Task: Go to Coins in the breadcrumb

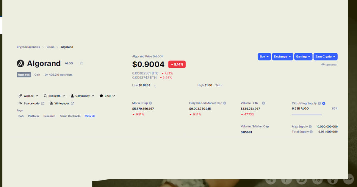Action: 50,47
